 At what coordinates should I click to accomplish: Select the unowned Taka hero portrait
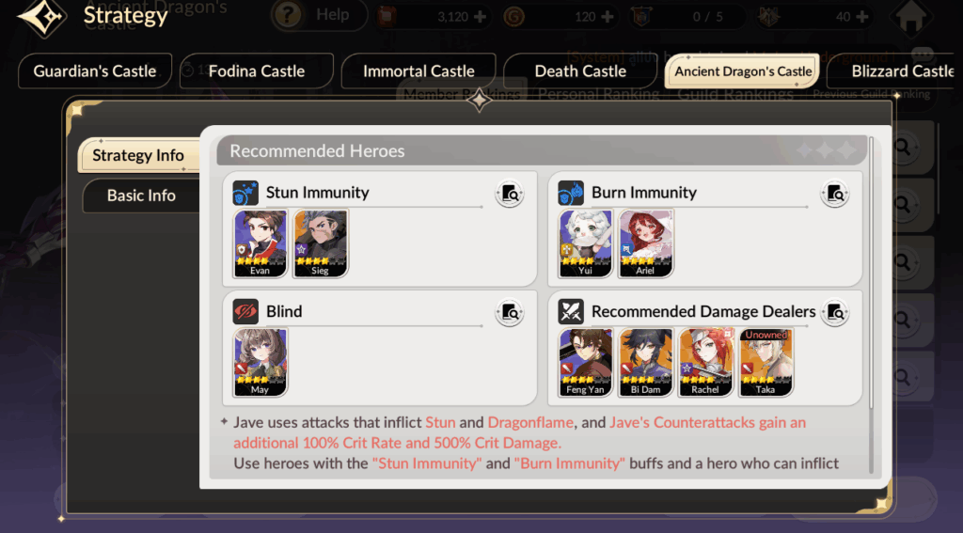pos(766,362)
